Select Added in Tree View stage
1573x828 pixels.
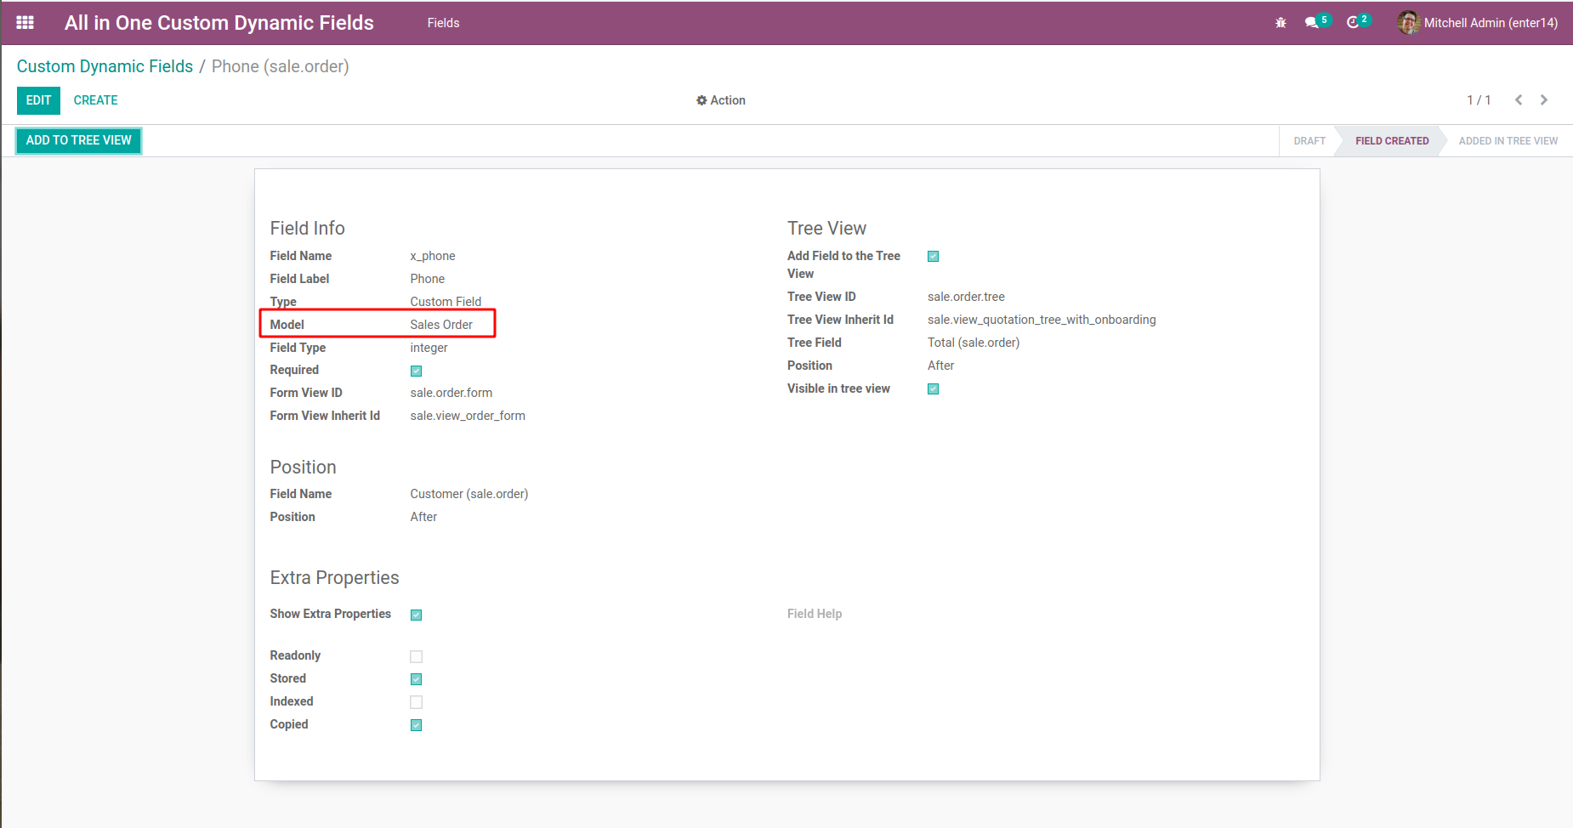click(x=1508, y=141)
